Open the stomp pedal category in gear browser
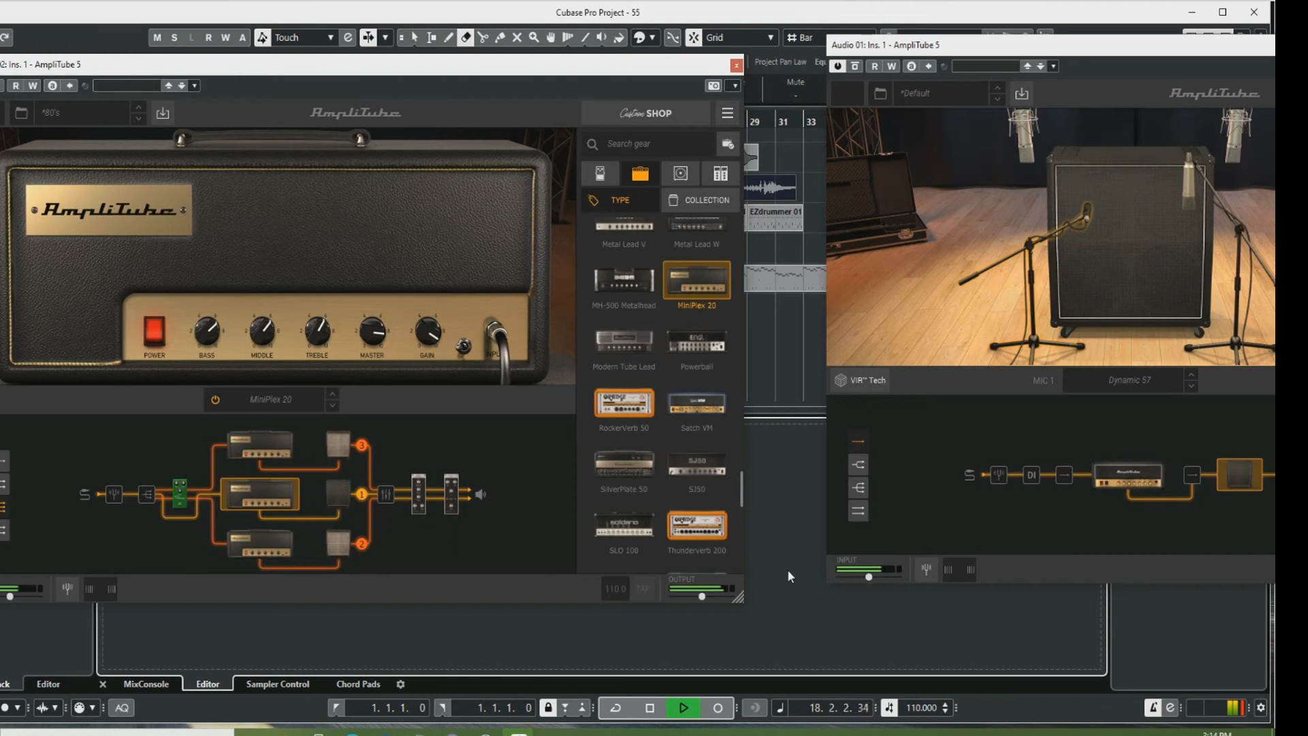Image resolution: width=1308 pixels, height=736 pixels. 600,174
